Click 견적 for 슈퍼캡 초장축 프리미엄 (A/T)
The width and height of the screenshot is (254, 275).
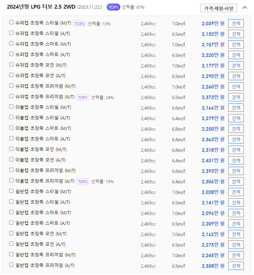tap(236, 97)
